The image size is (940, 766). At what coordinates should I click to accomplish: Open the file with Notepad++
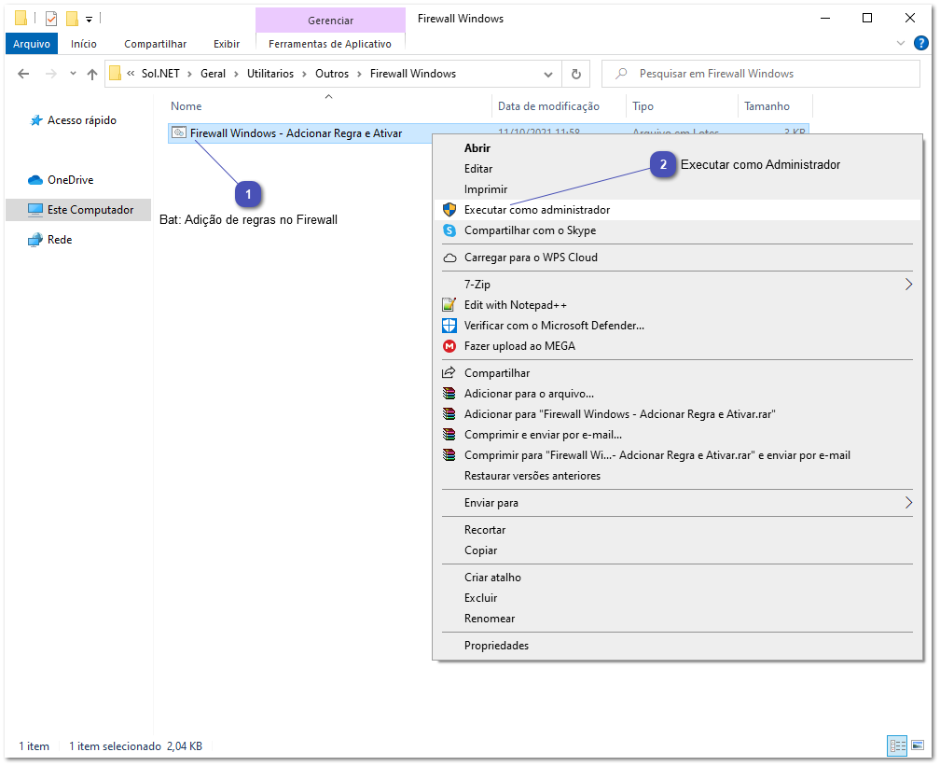pos(518,304)
